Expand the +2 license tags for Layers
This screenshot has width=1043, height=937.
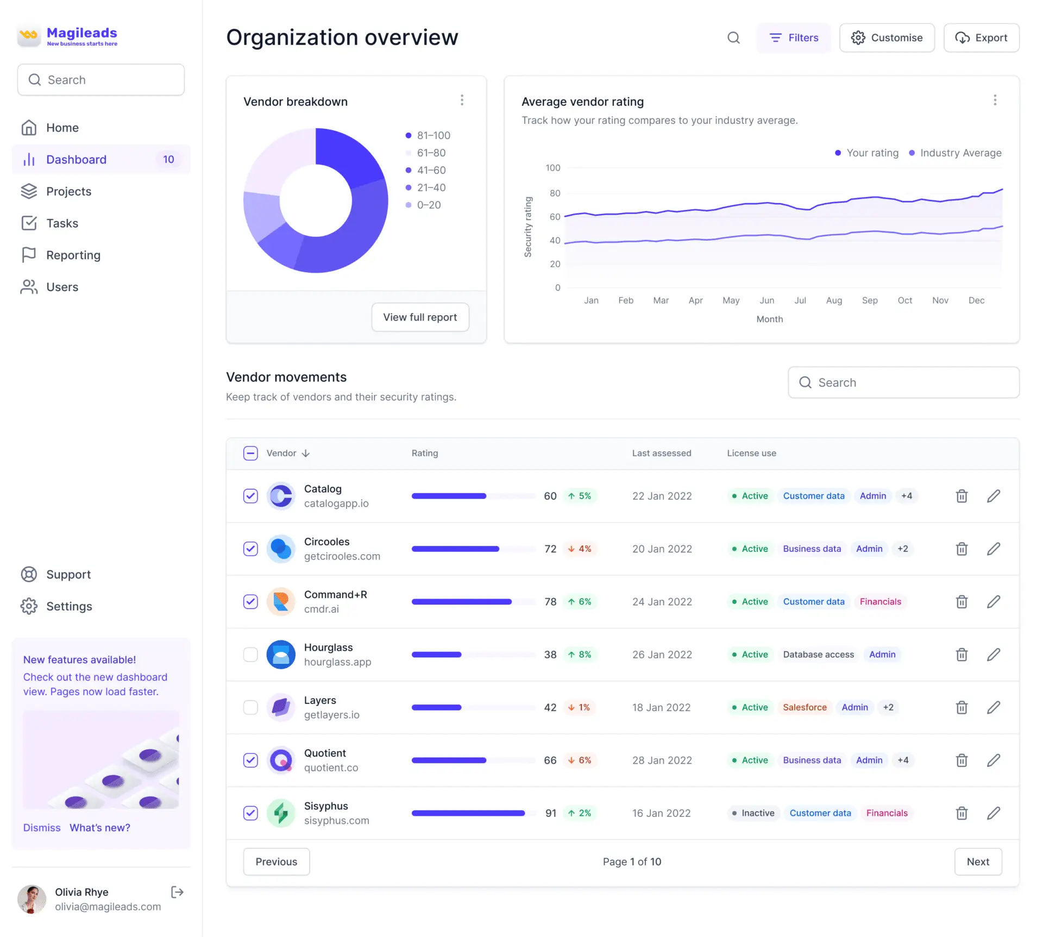pos(888,707)
